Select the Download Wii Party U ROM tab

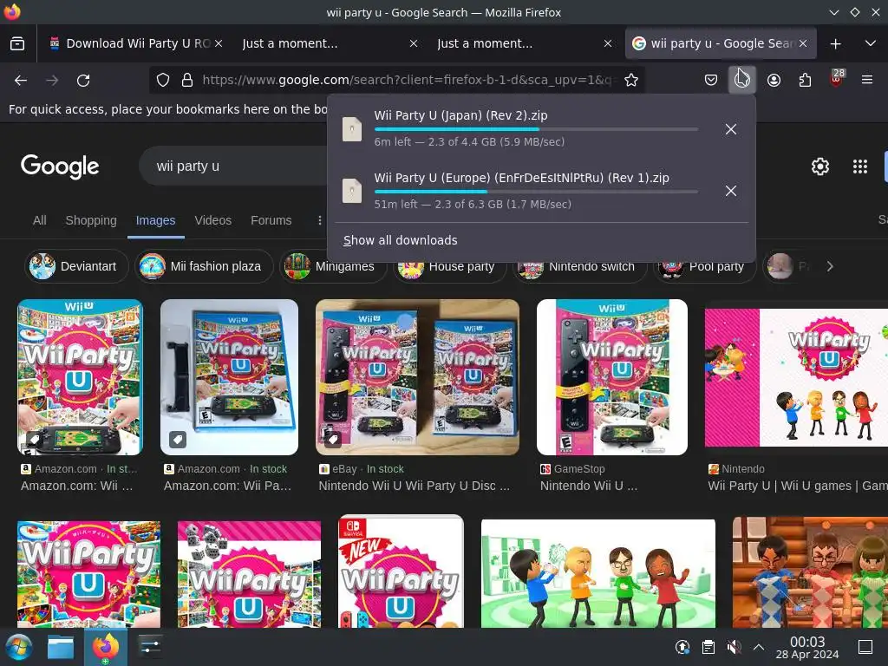point(134,43)
